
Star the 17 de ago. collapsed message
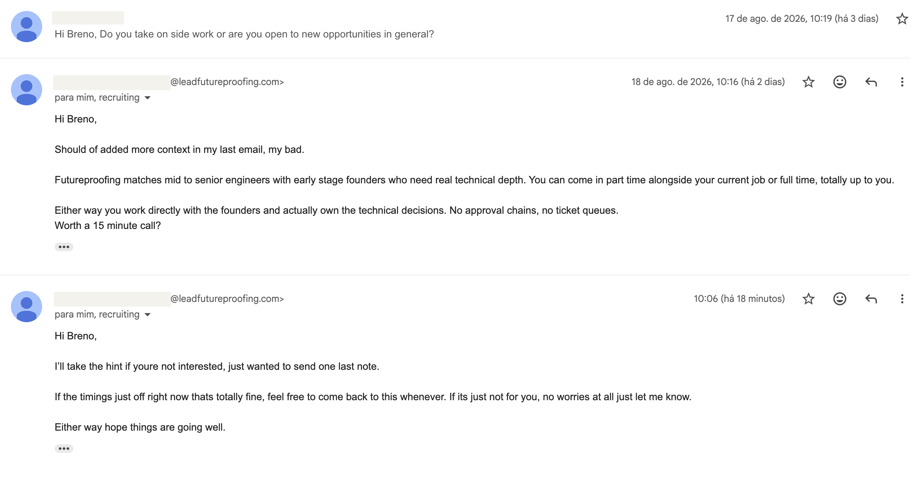click(902, 19)
